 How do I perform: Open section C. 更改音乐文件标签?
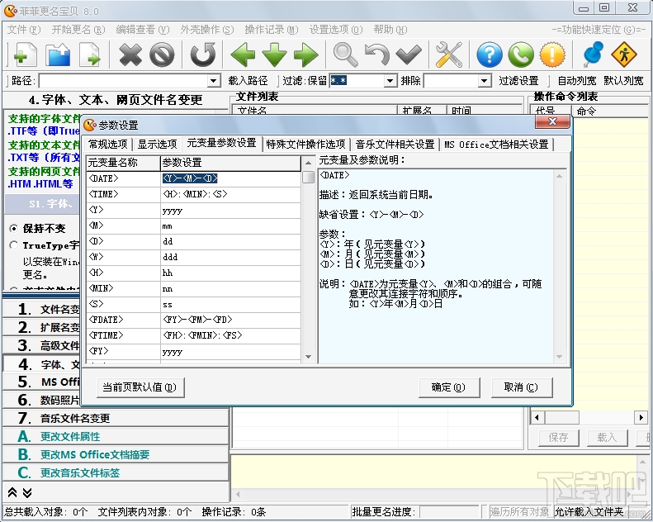click(x=116, y=472)
